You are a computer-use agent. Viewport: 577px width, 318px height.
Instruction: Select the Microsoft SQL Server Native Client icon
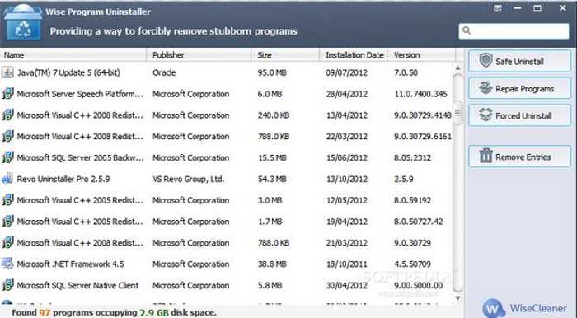(7, 285)
